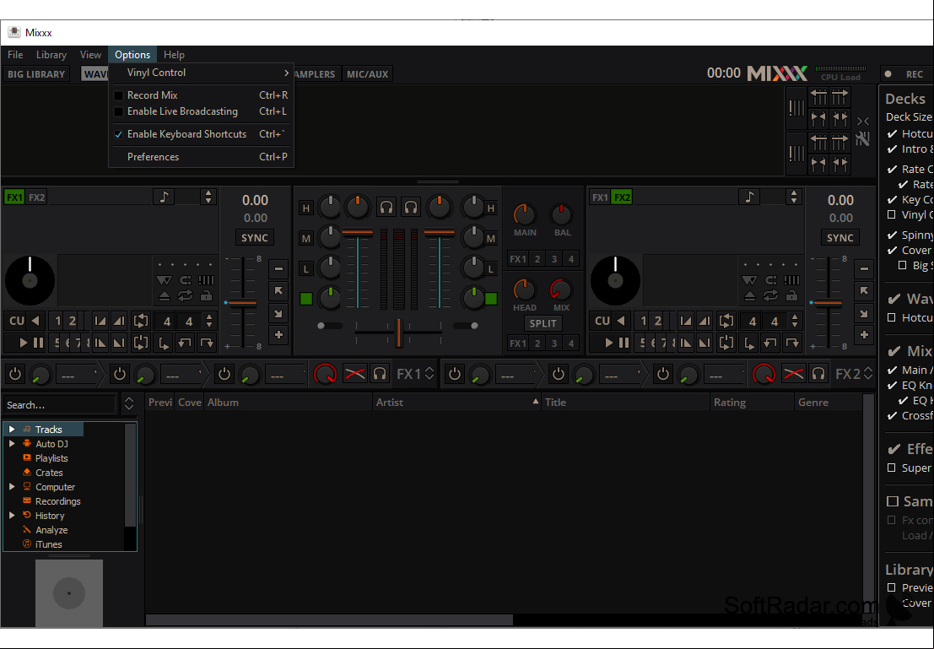Toggle the keylock padlock on the right deck

[x=791, y=295]
